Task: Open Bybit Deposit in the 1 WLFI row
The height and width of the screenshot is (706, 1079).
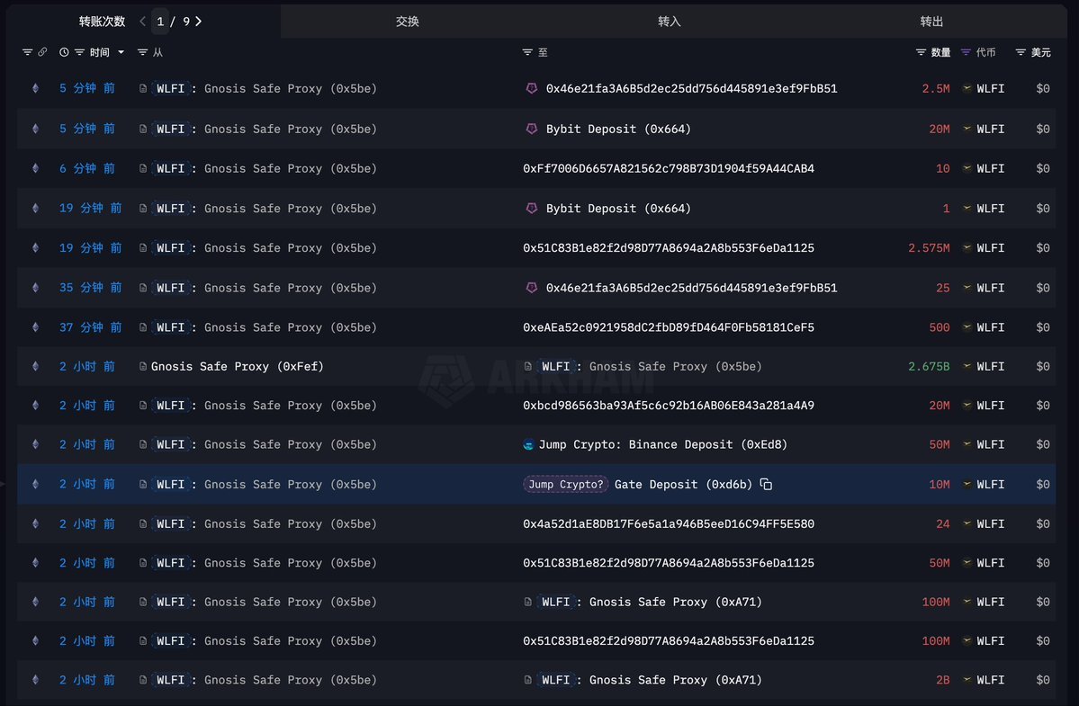Action: point(618,209)
